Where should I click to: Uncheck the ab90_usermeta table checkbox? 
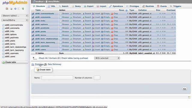[x=33, y=46]
